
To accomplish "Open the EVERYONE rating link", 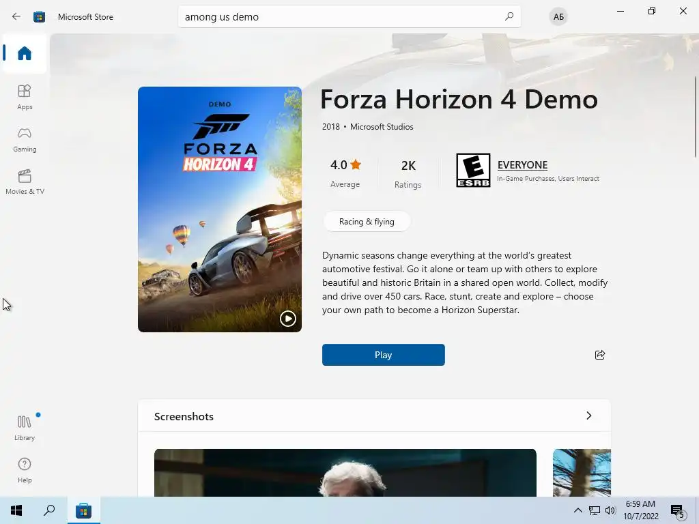I will tap(522, 165).
